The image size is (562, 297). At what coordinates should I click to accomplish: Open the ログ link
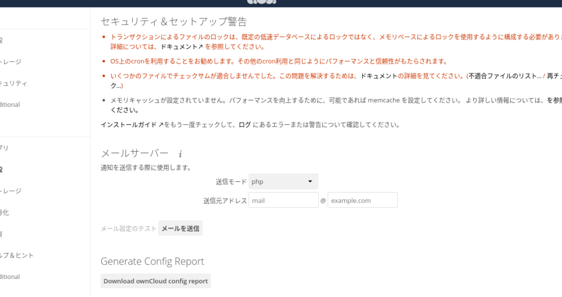[x=245, y=125]
